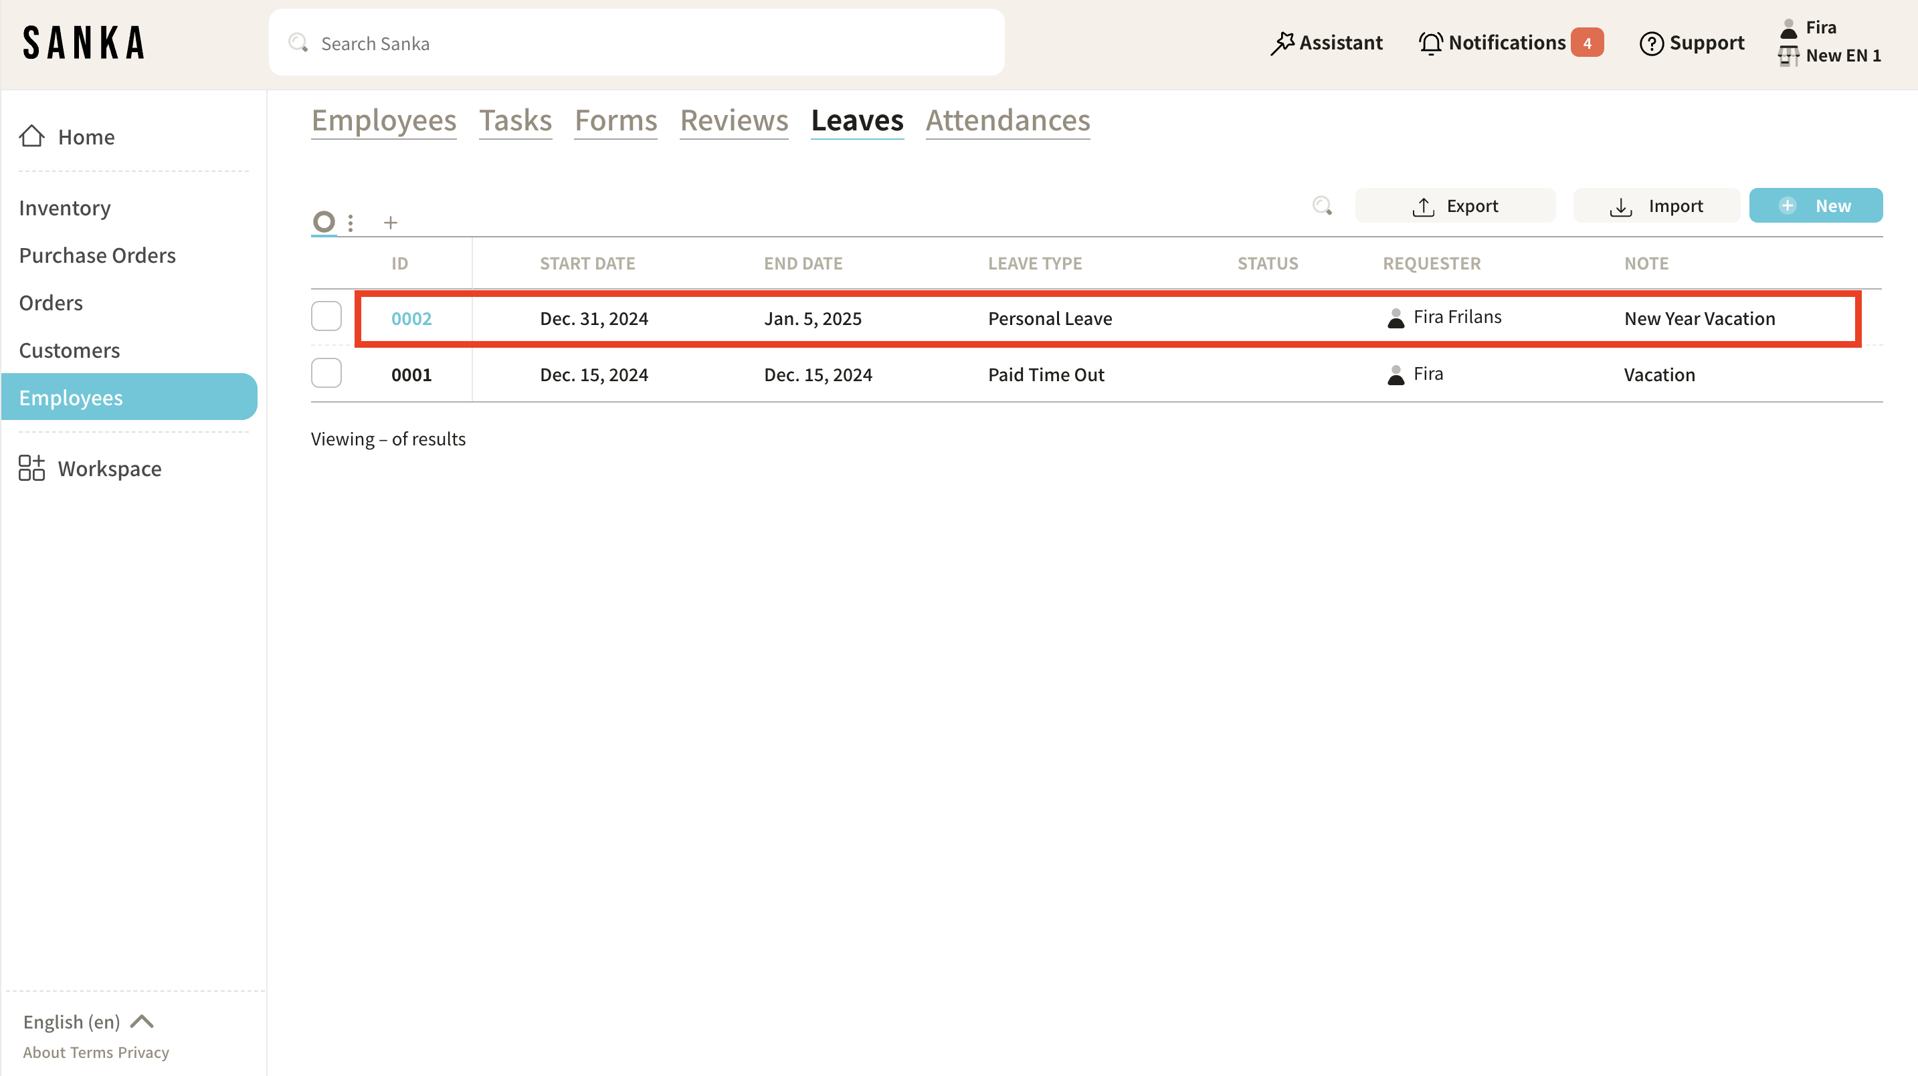
Task: Click the Export button
Action: (1455, 205)
